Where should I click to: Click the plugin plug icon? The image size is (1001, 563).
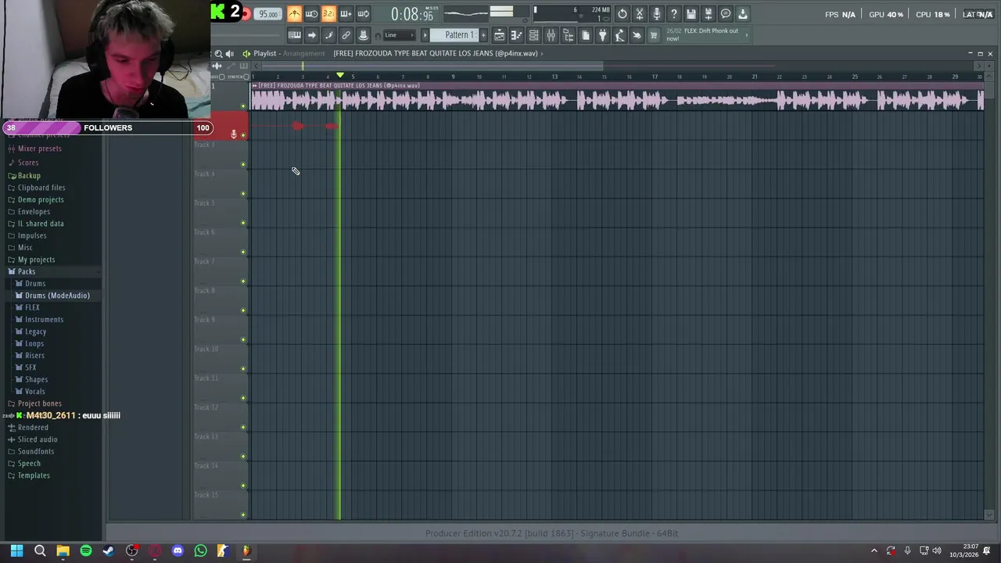pos(602,35)
